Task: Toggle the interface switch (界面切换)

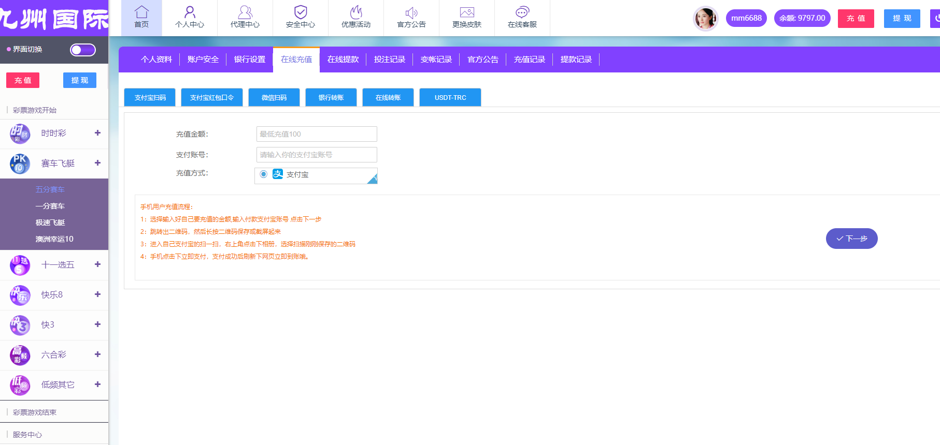Action: tap(83, 50)
